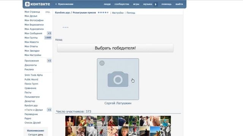This screenshot has width=243, height=136.
Task: Open Мои Фотографии in sidebar
Action: 34,20
